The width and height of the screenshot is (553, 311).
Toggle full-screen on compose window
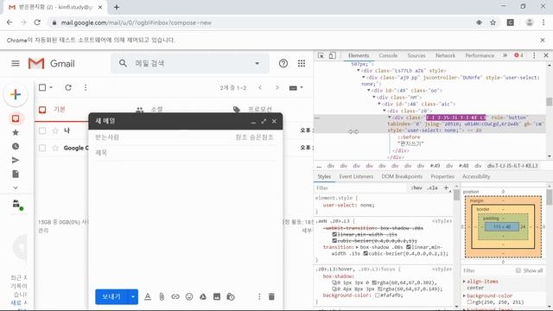pos(264,121)
